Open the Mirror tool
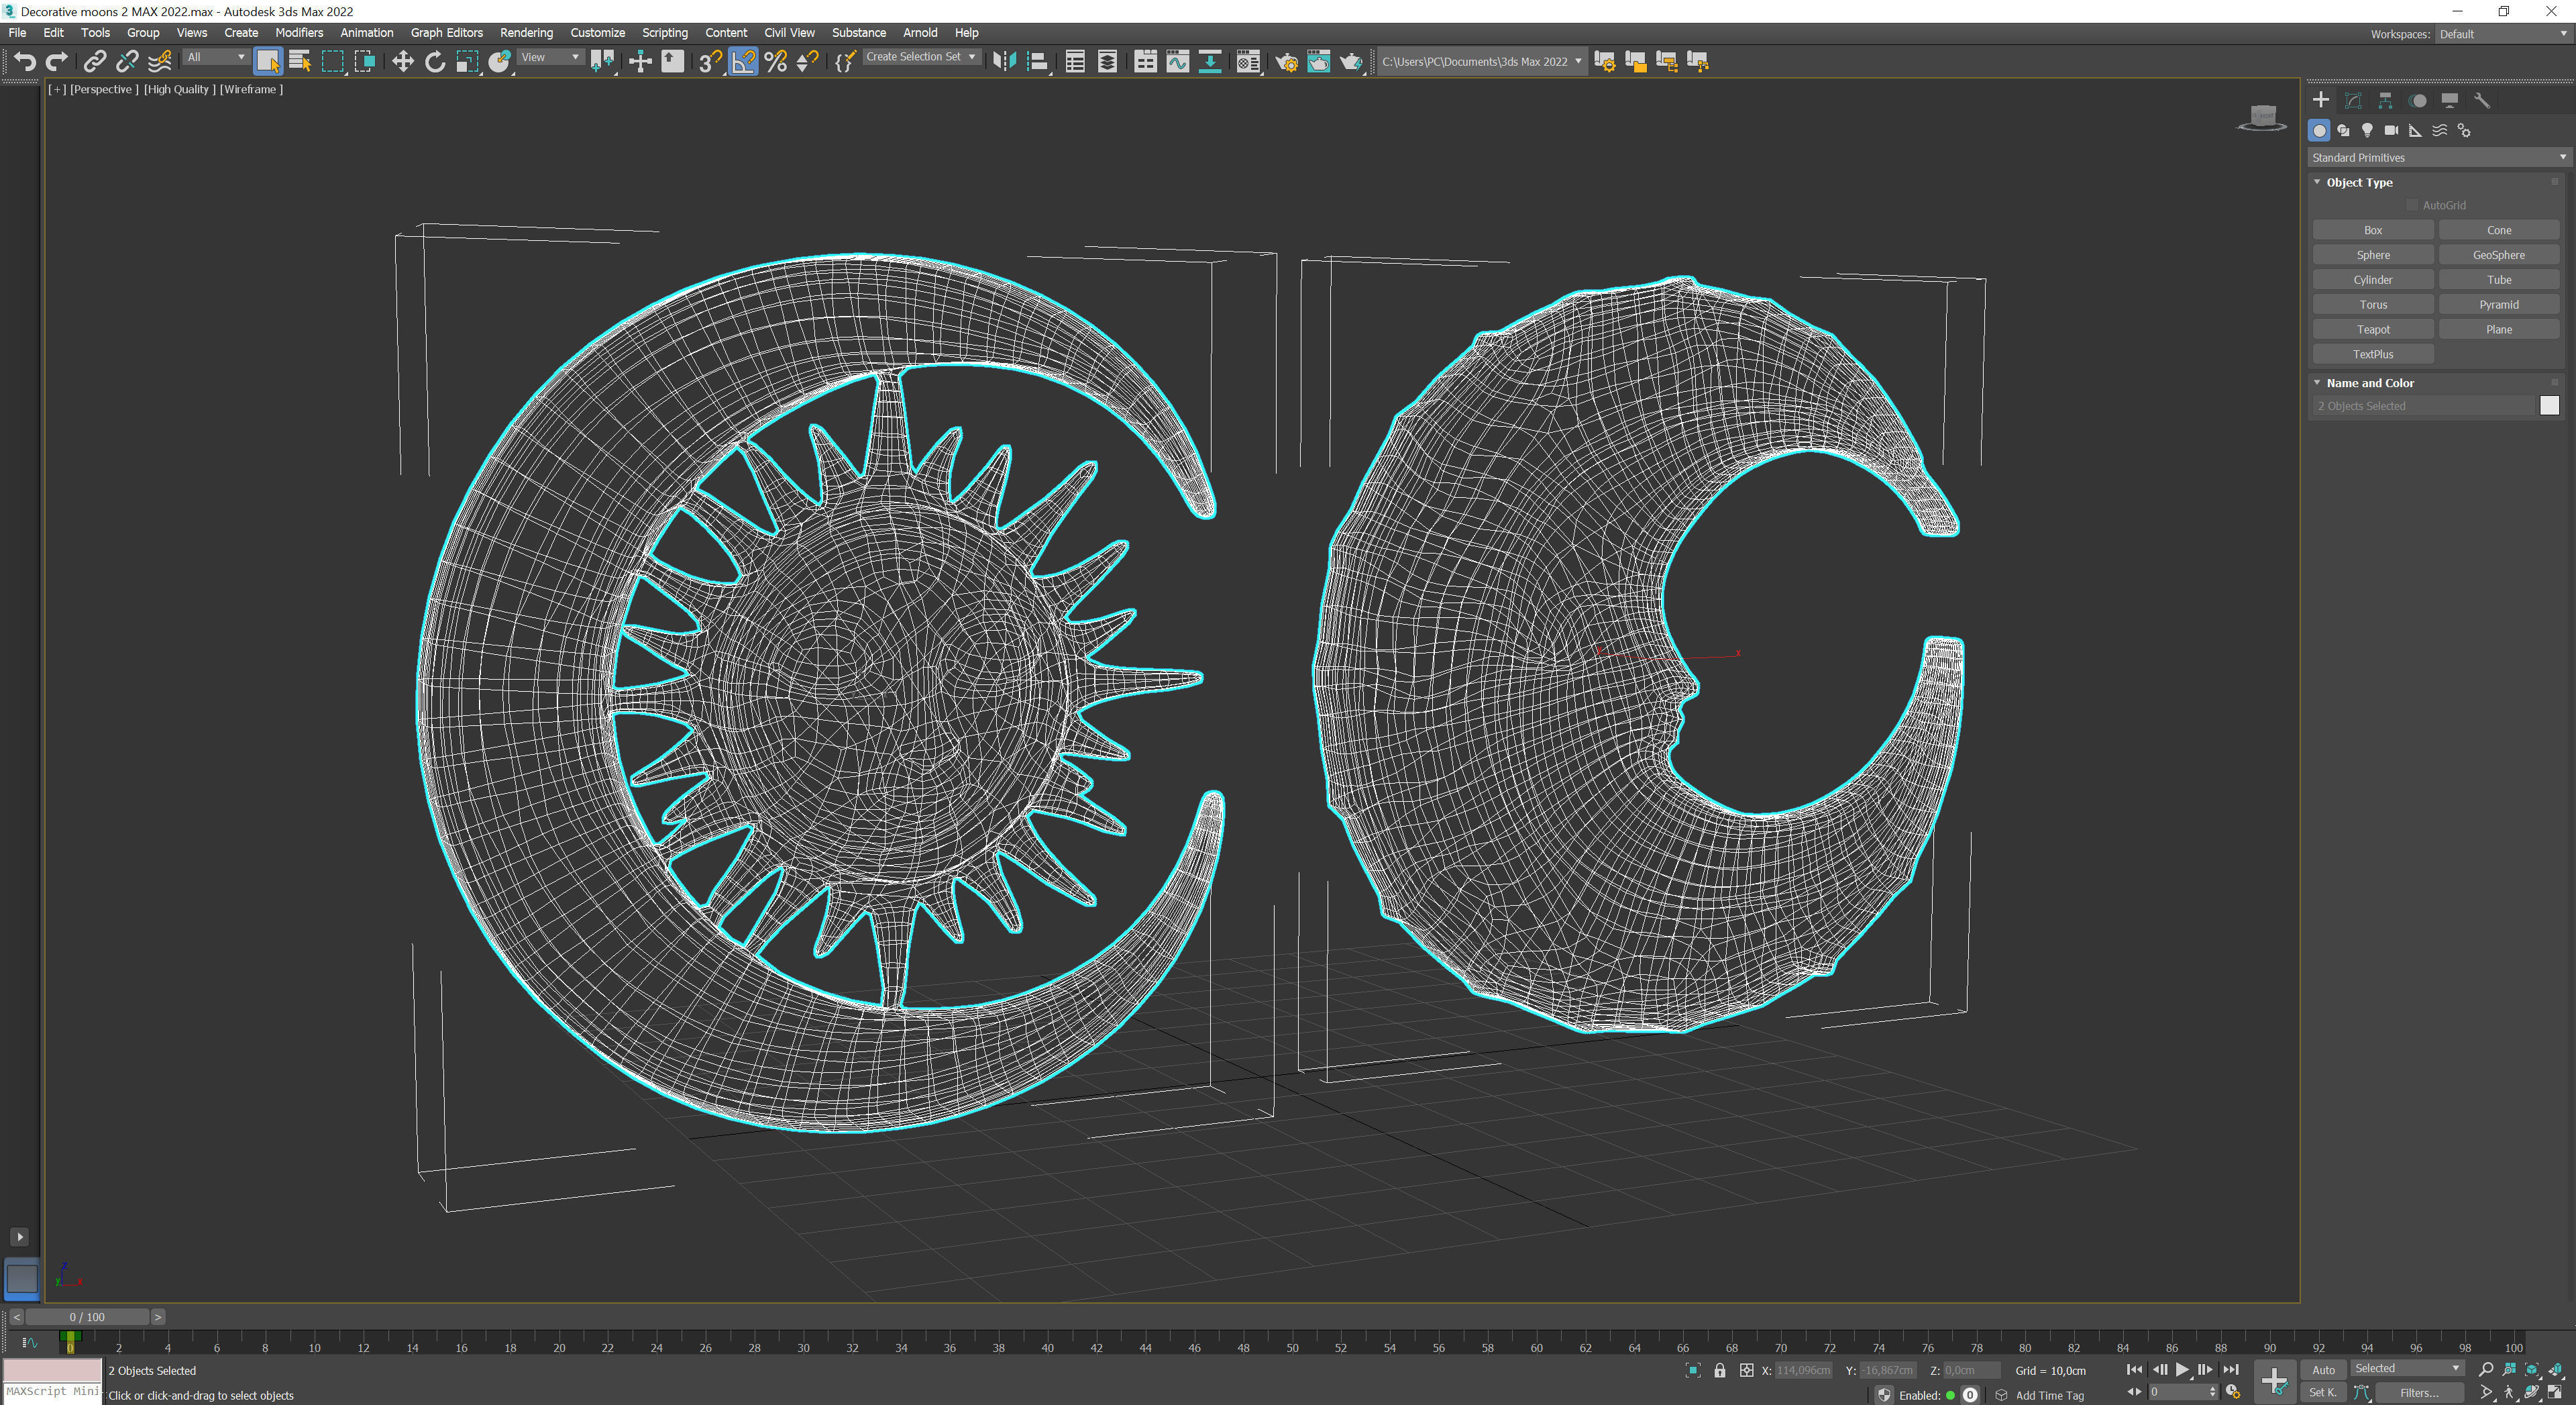 (1004, 62)
